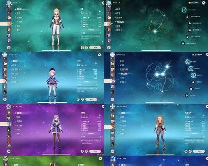
Task: Select the second locked constellation node for Jean
Action: pyautogui.click(x=189, y=23)
